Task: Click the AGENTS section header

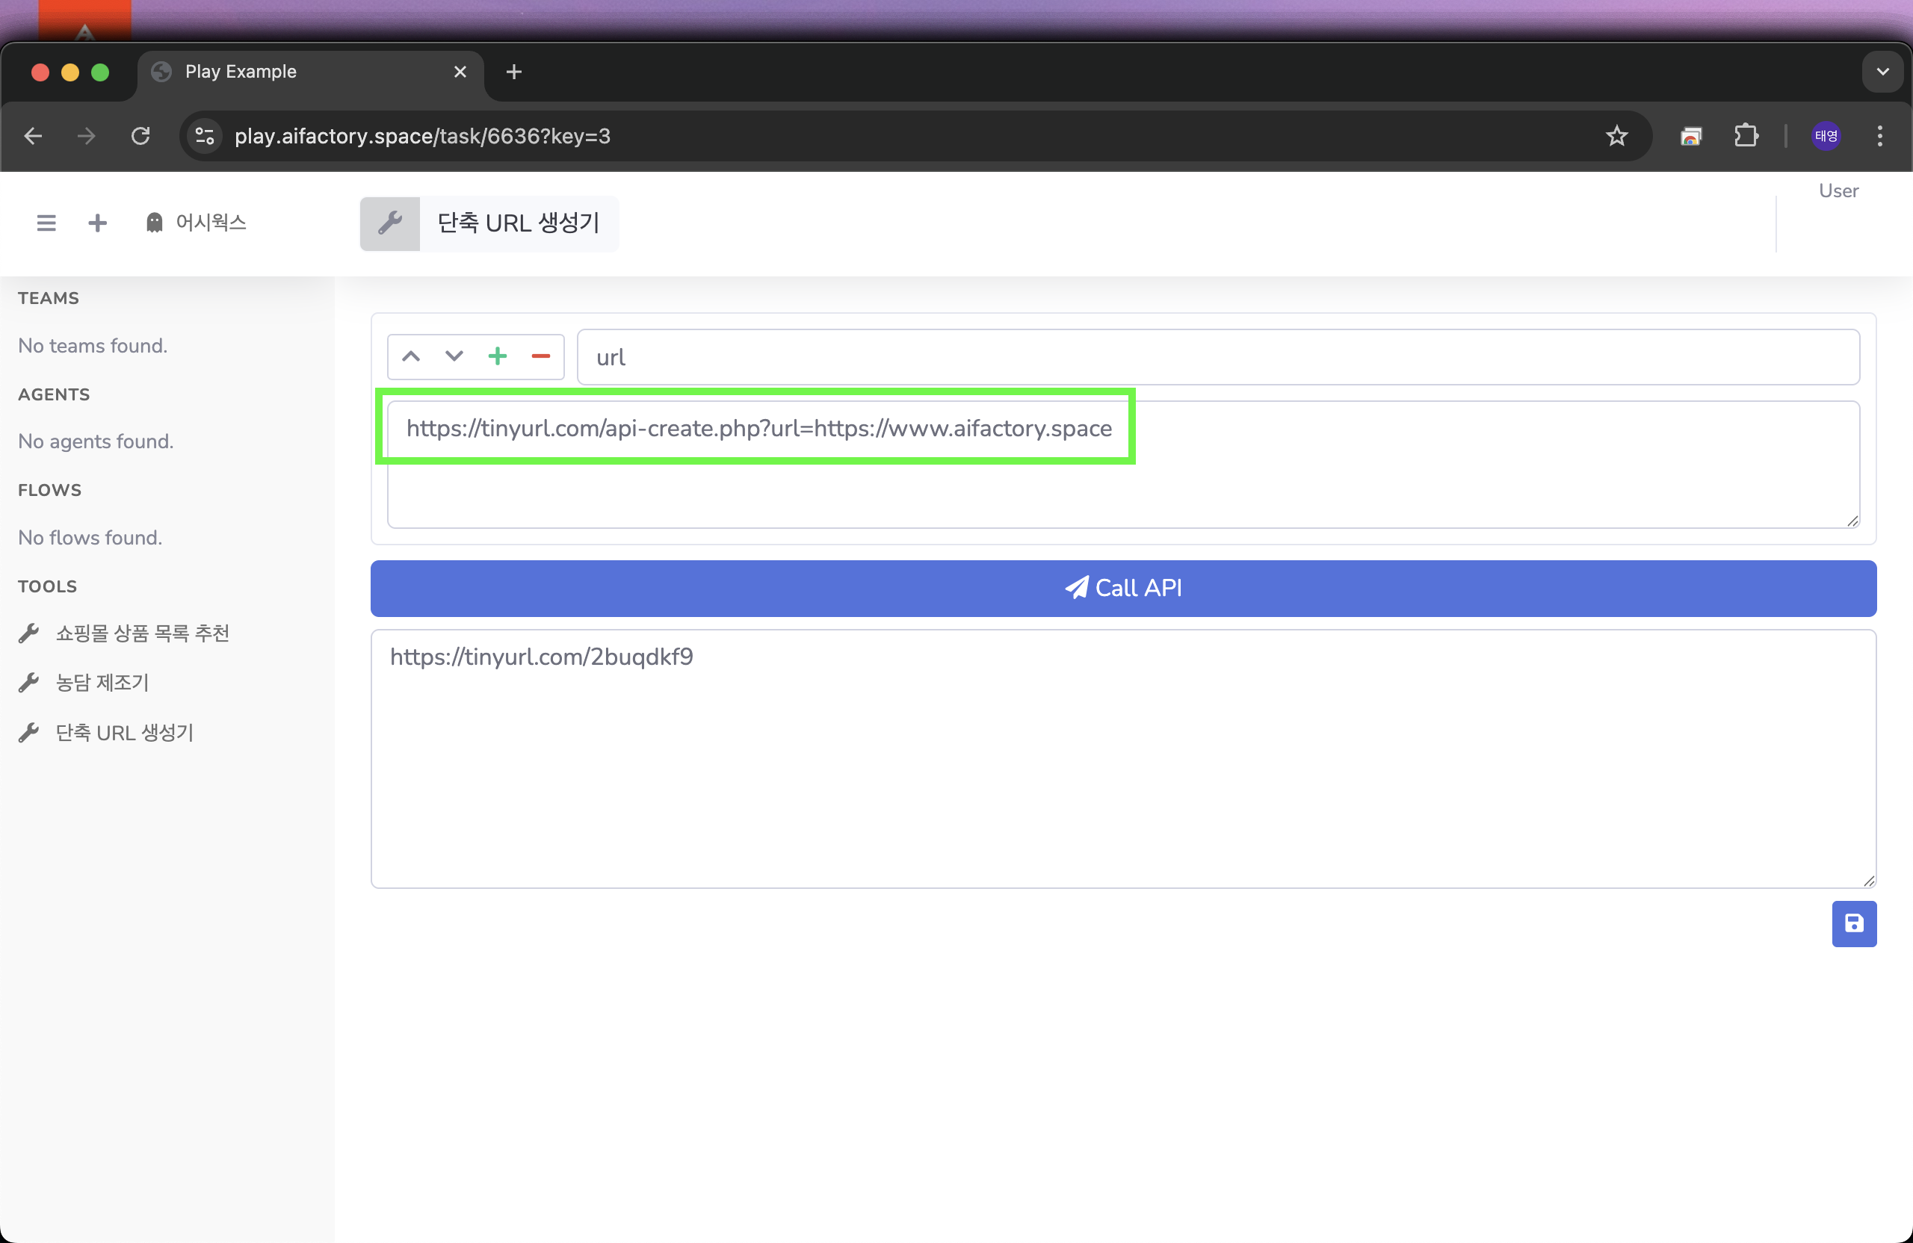Action: [54, 394]
